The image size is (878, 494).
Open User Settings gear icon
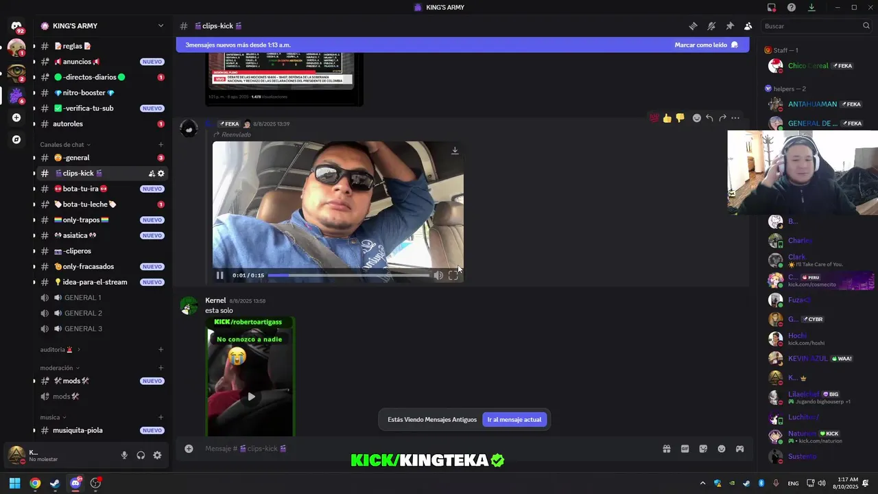click(x=157, y=456)
